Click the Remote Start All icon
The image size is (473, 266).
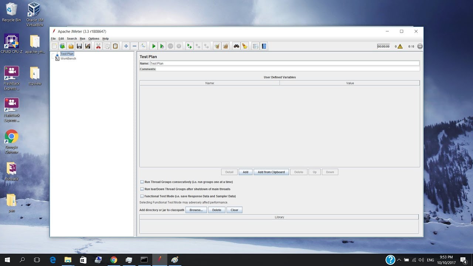tap(190, 46)
